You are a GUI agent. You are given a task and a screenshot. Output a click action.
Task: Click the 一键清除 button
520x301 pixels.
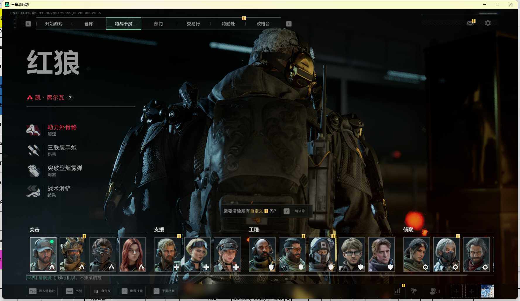[294, 211]
